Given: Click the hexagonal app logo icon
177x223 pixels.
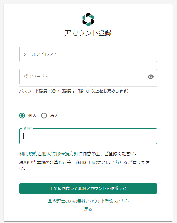Looking at the screenshot, I should click(x=88, y=19).
